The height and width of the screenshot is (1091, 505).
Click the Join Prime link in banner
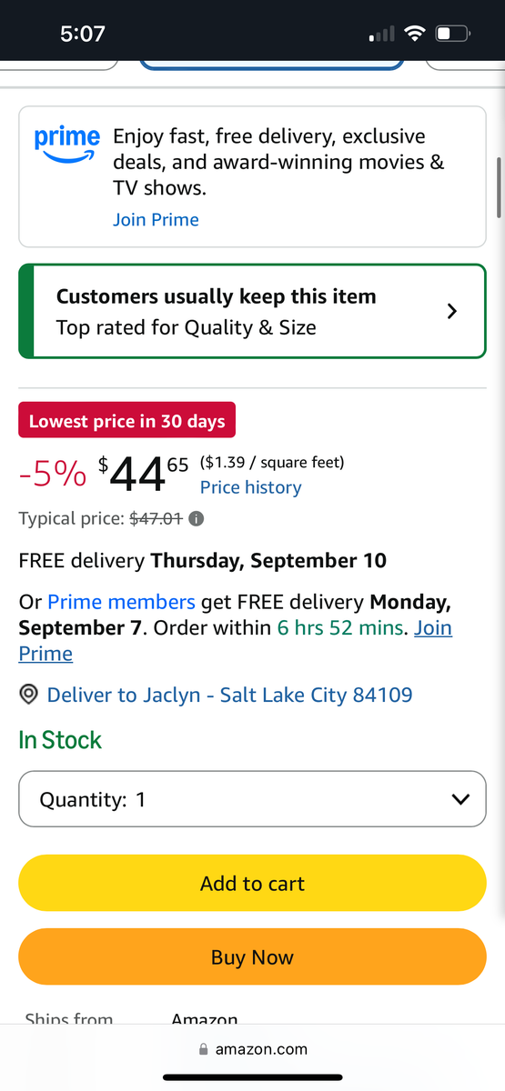[156, 219]
